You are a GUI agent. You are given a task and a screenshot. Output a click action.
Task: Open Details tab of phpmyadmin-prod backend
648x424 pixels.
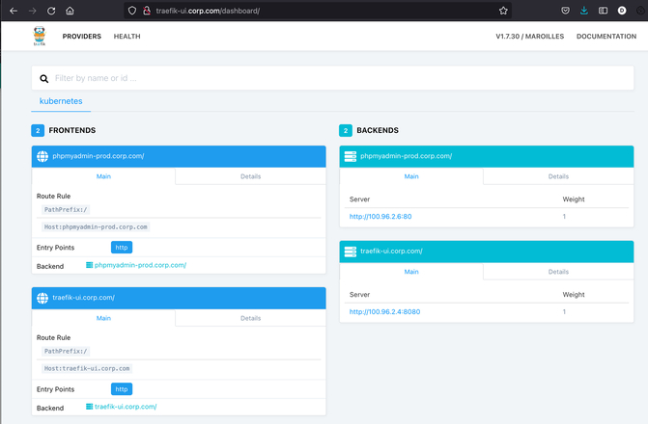[x=558, y=176]
